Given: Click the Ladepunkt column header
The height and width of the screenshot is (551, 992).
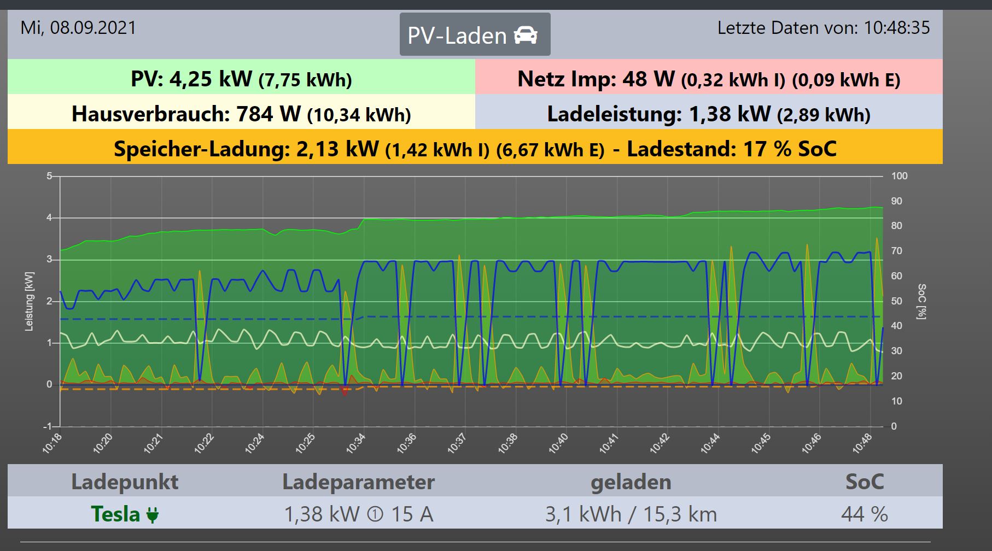Looking at the screenshot, I should [x=125, y=482].
